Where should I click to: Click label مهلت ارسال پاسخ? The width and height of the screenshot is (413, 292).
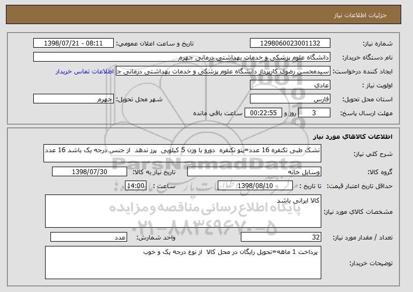(x=366, y=113)
